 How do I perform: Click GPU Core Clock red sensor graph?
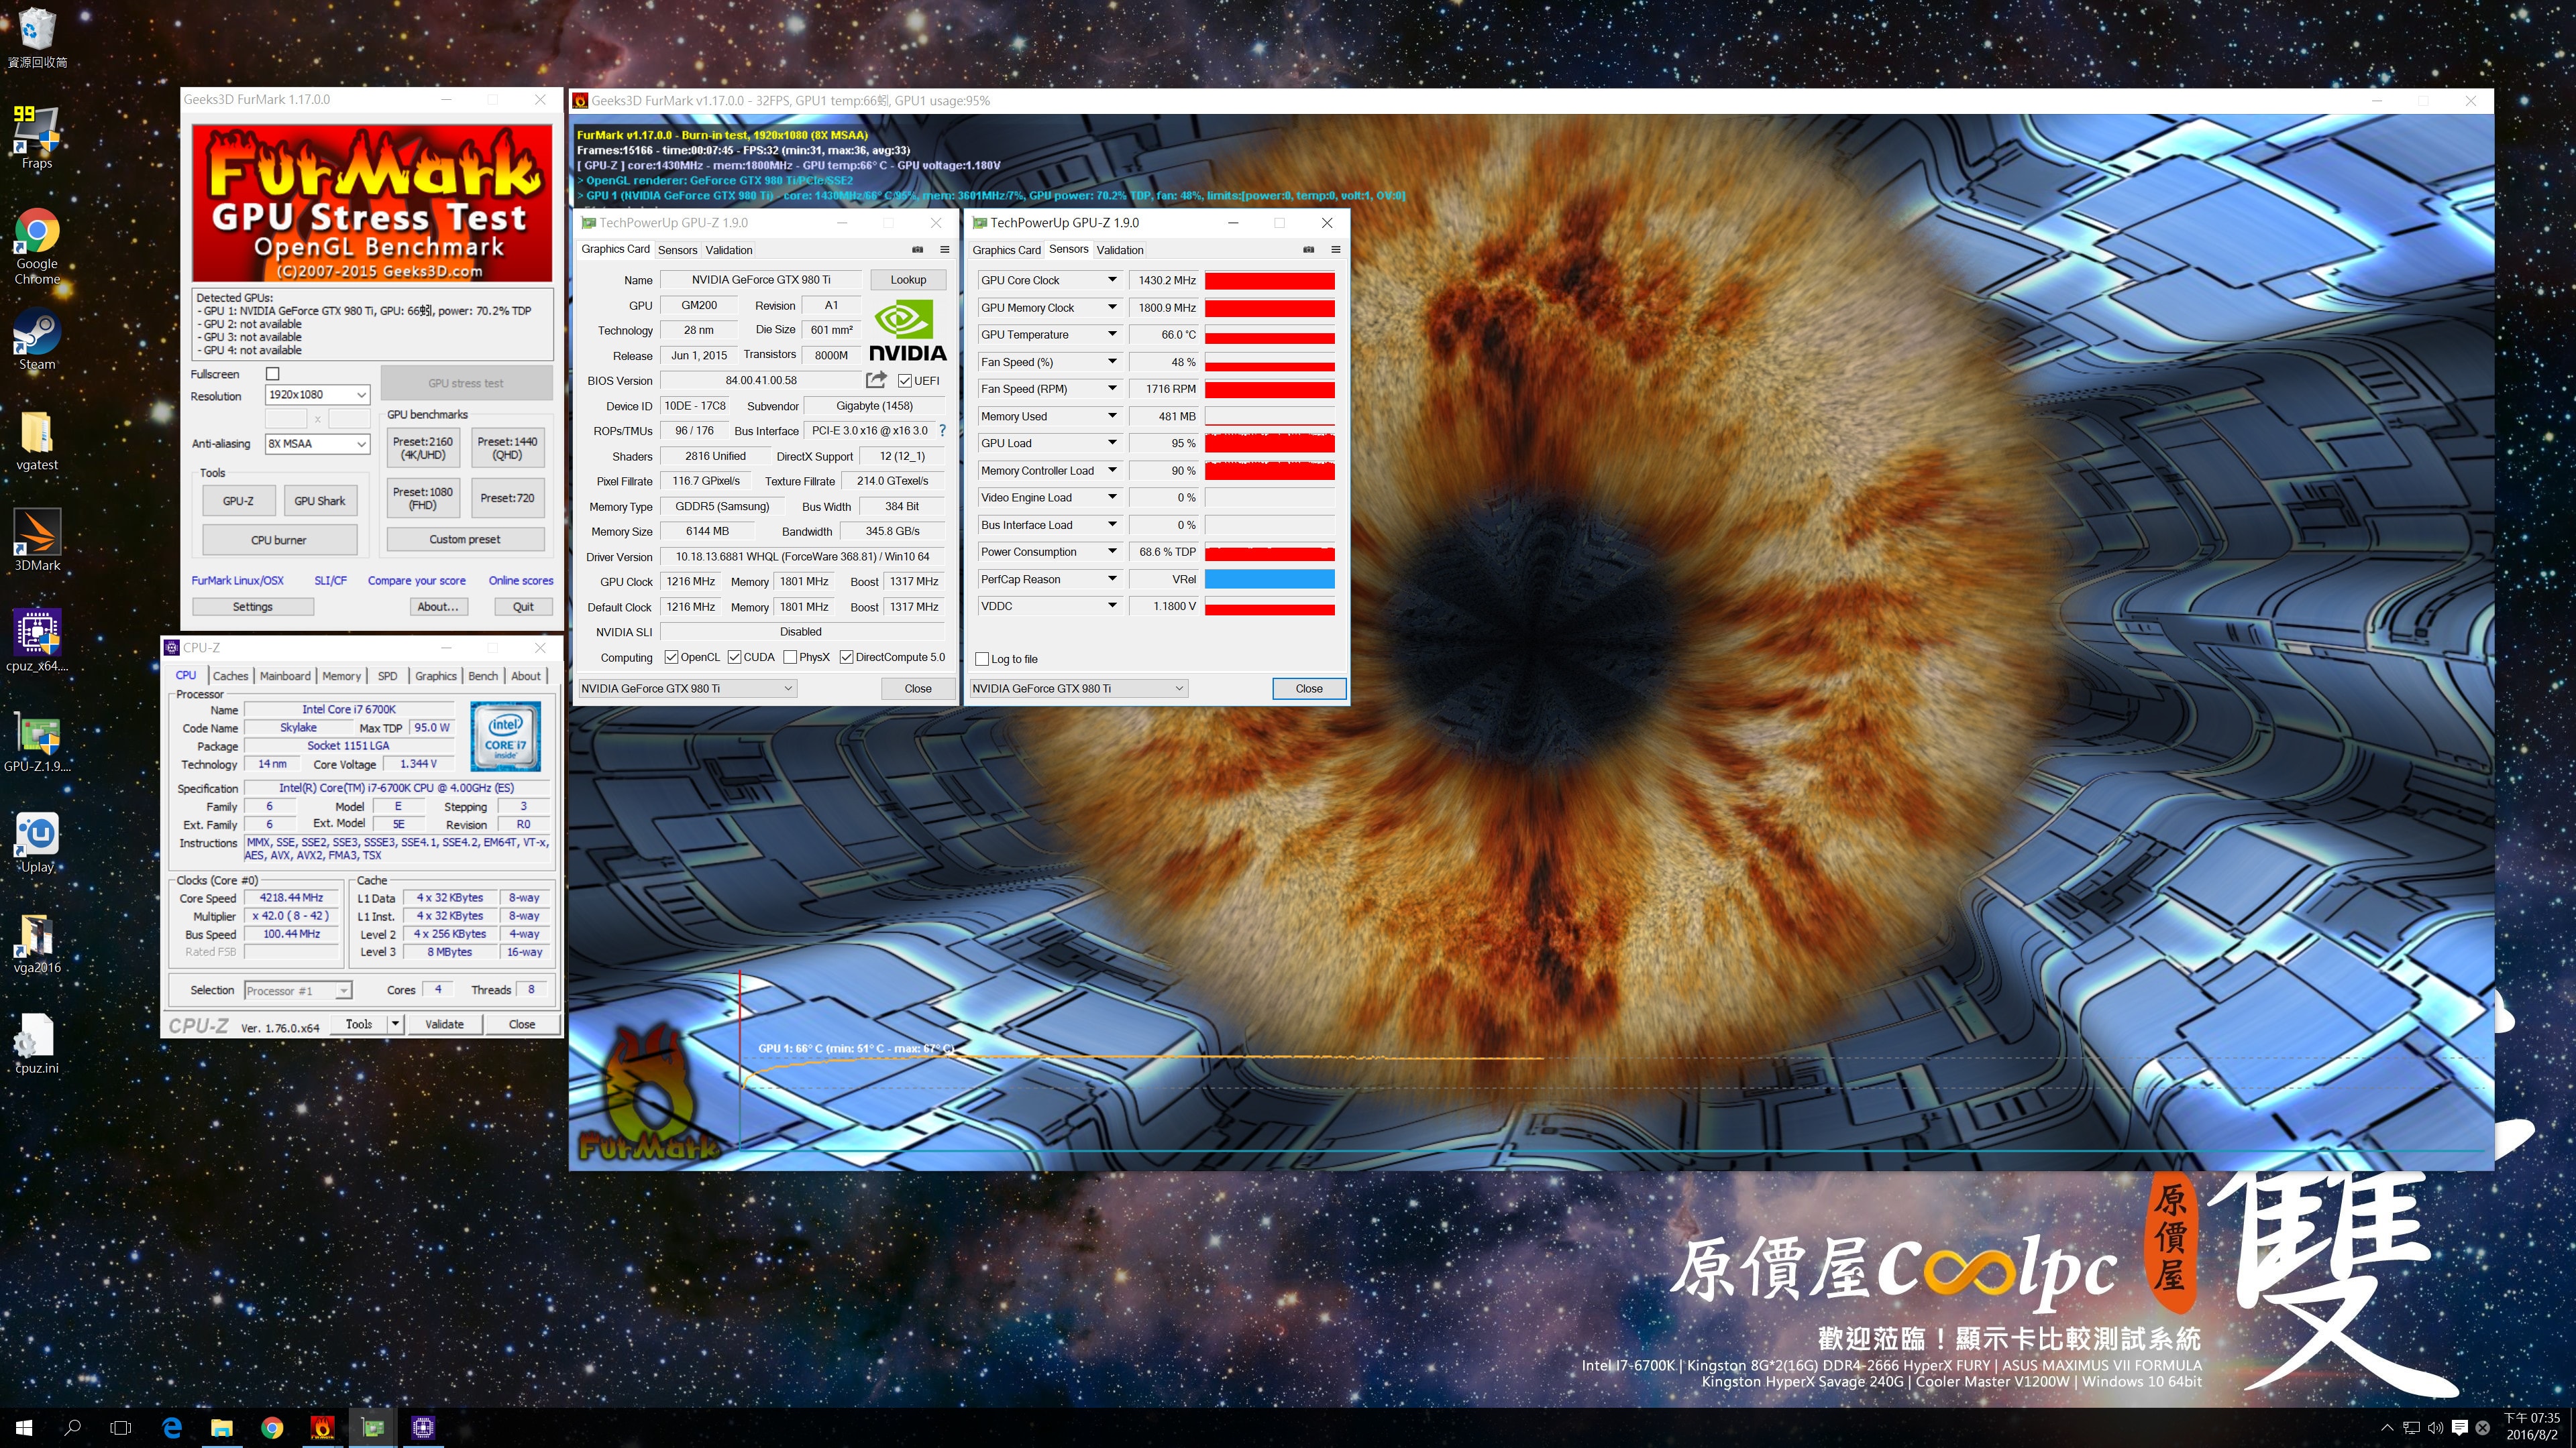point(1269,281)
